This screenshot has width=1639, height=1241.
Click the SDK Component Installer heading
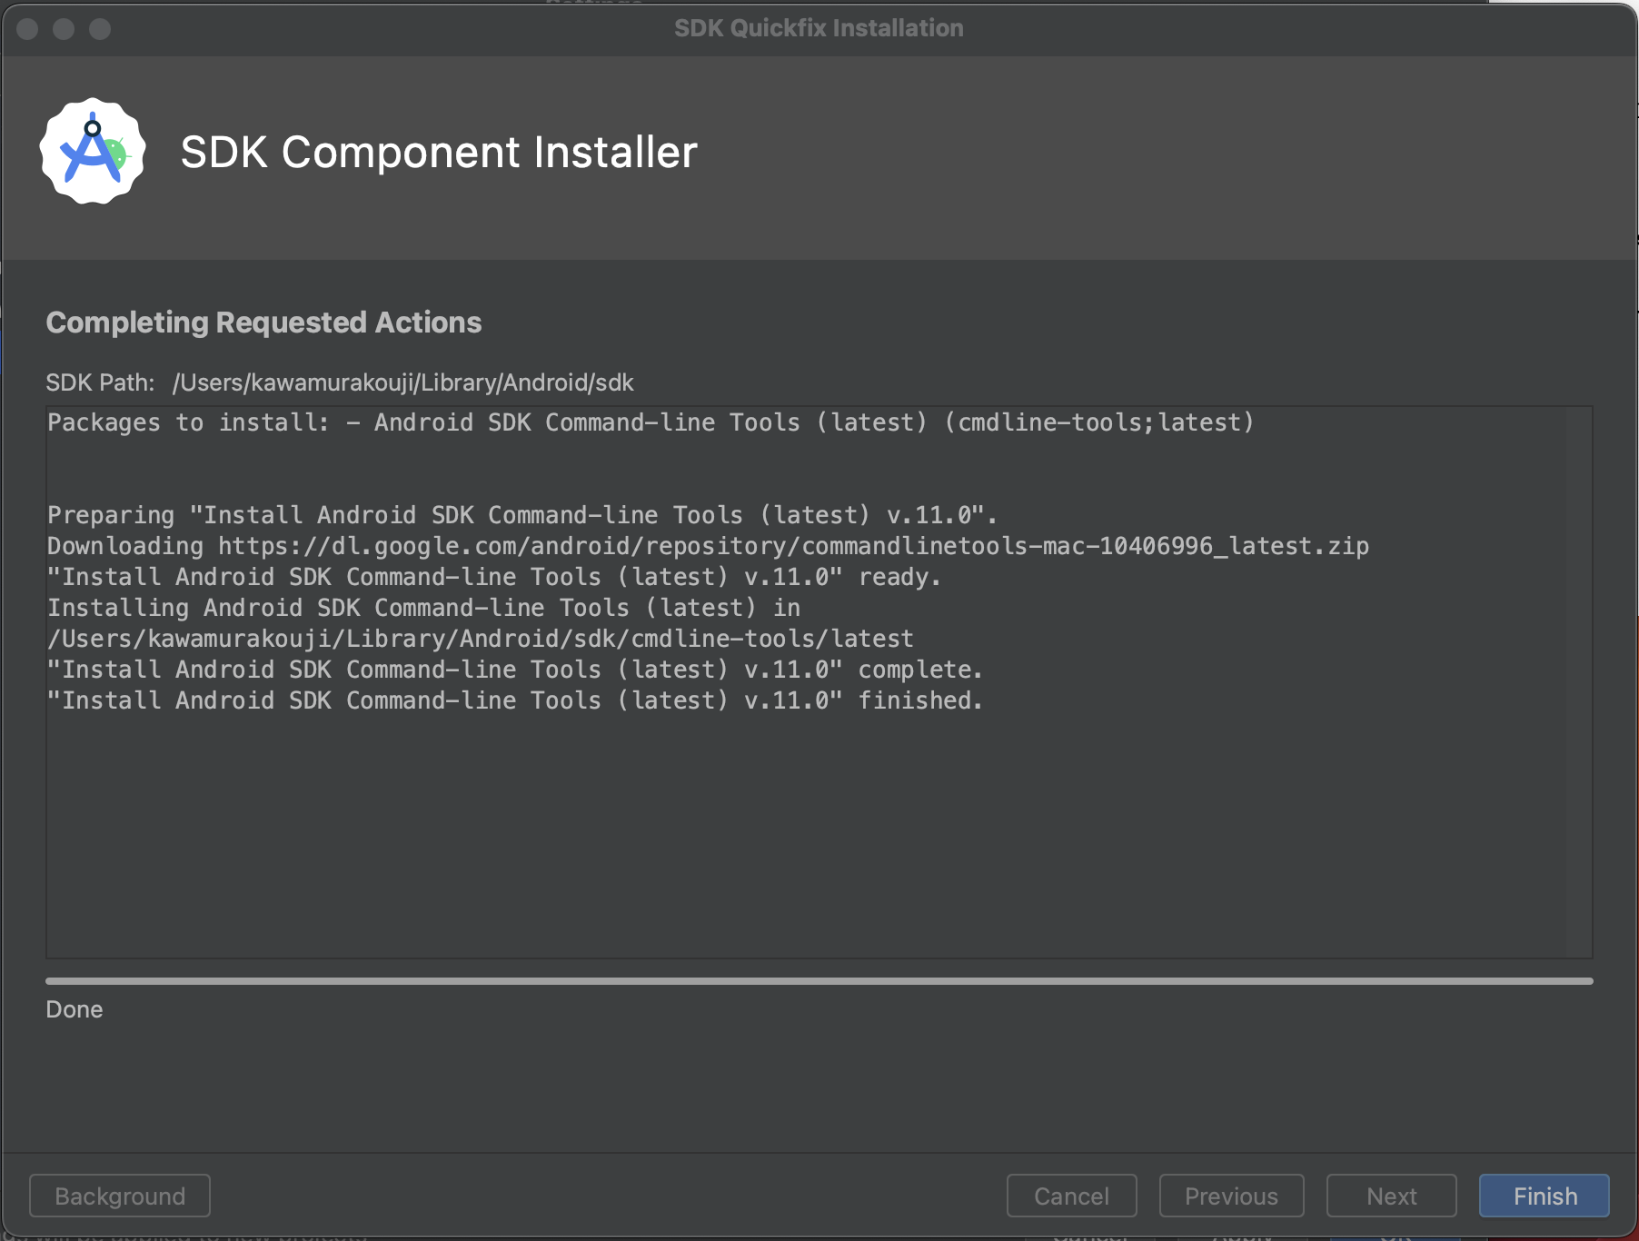439,152
